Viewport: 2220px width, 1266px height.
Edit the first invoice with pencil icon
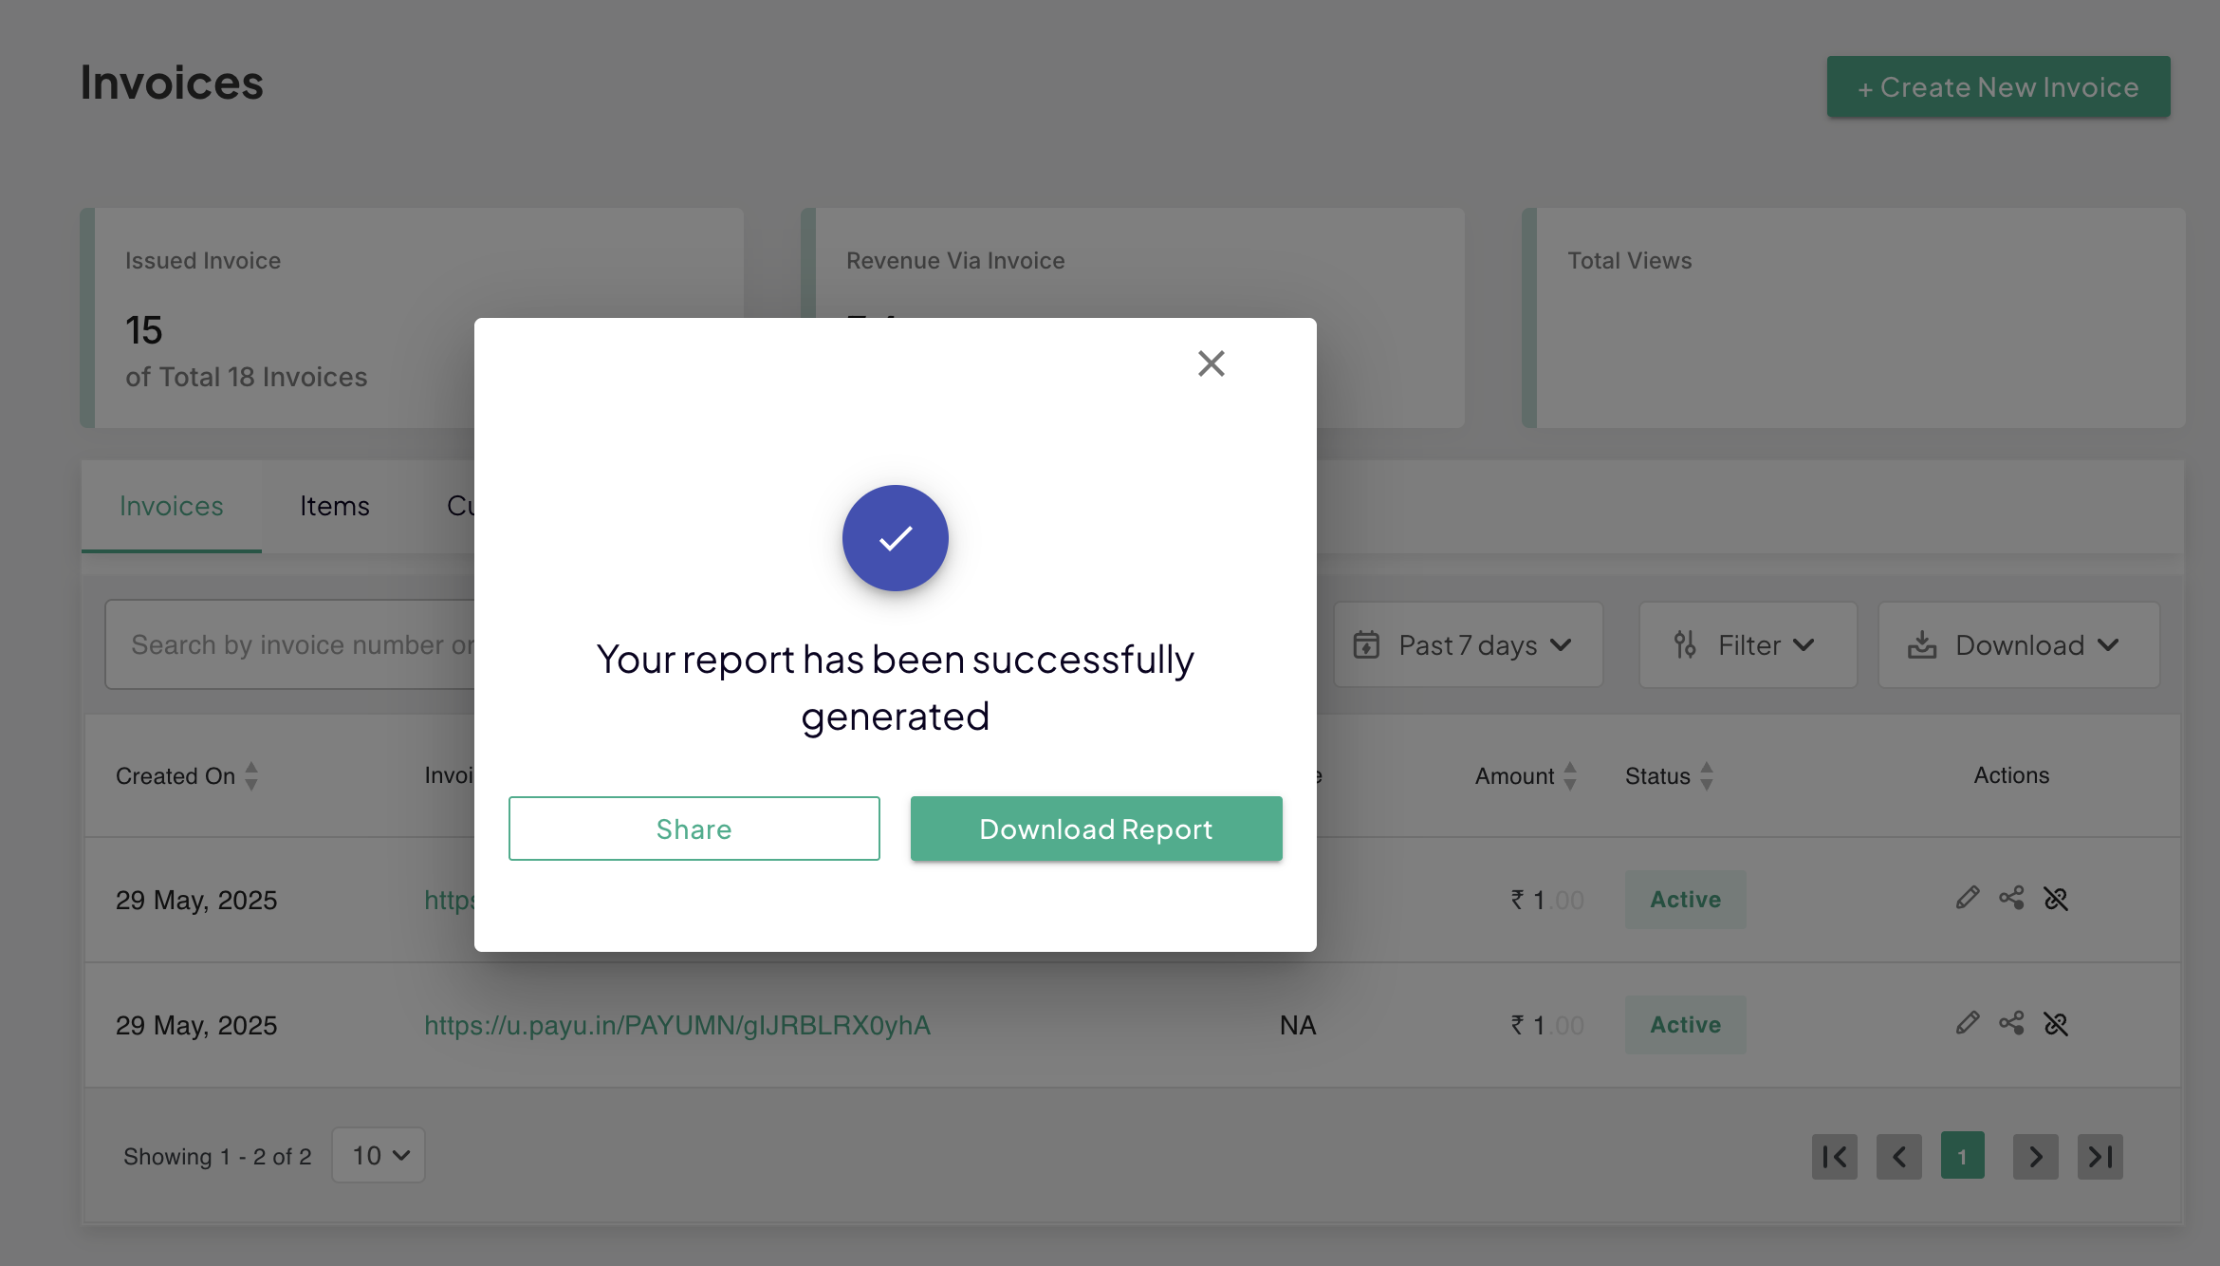1968,898
